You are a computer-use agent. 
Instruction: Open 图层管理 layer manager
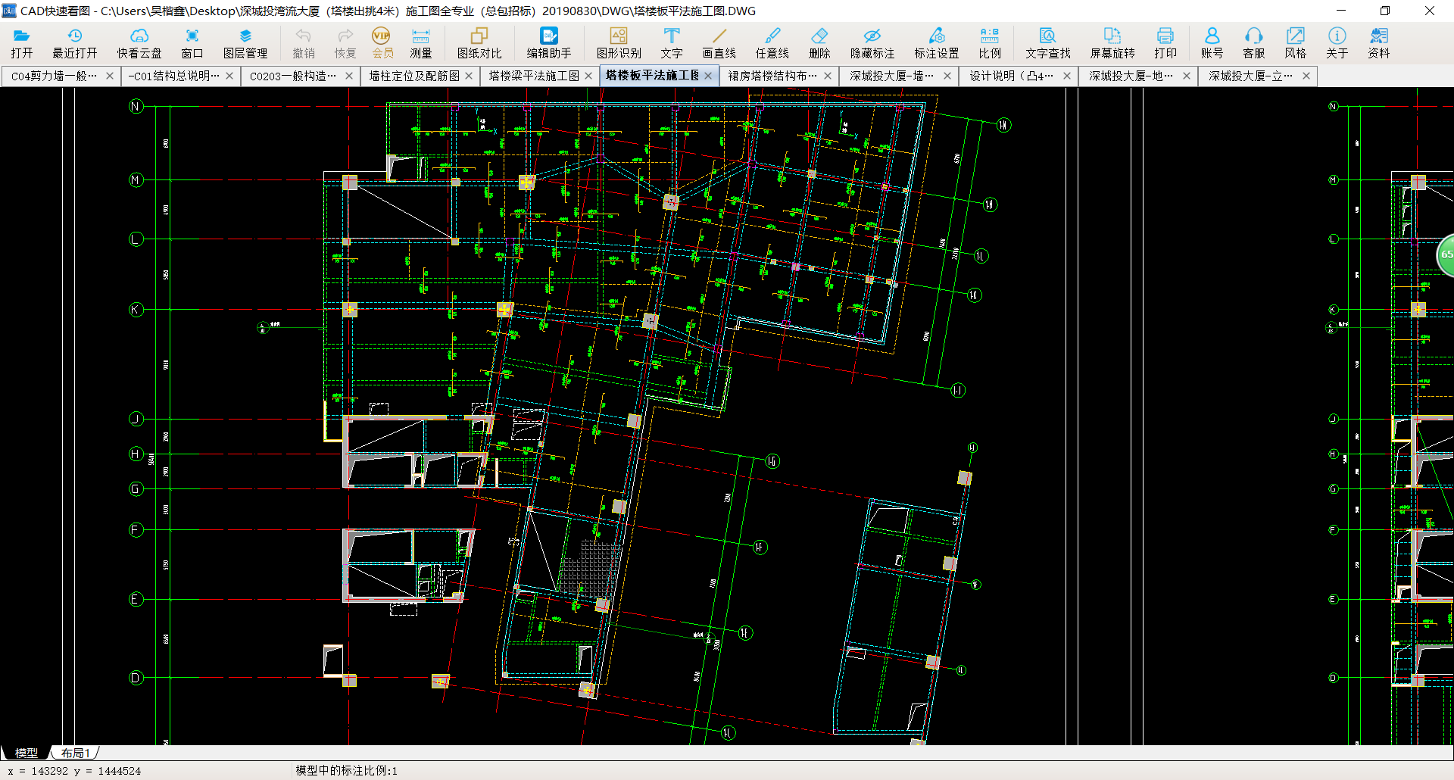pos(245,43)
